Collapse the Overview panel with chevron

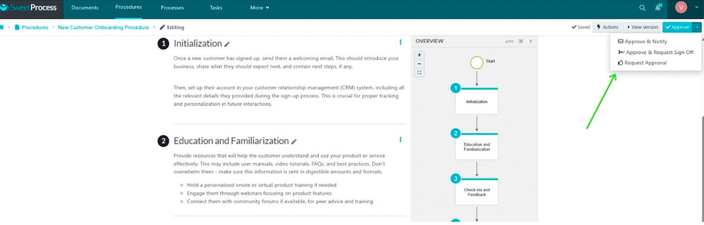click(x=531, y=41)
